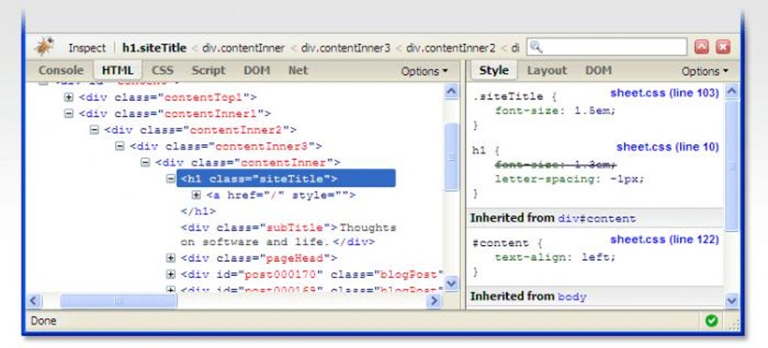The width and height of the screenshot is (768, 348).
Task: Collapse the contentInner2 div node
Action: [x=94, y=130]
